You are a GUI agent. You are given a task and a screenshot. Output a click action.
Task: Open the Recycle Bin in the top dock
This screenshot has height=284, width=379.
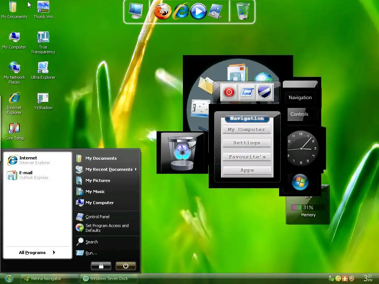(242, 11)
